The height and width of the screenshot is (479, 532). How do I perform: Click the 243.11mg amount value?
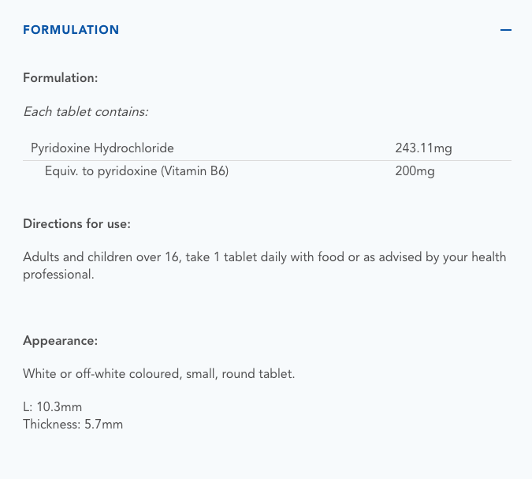(423, 148)
